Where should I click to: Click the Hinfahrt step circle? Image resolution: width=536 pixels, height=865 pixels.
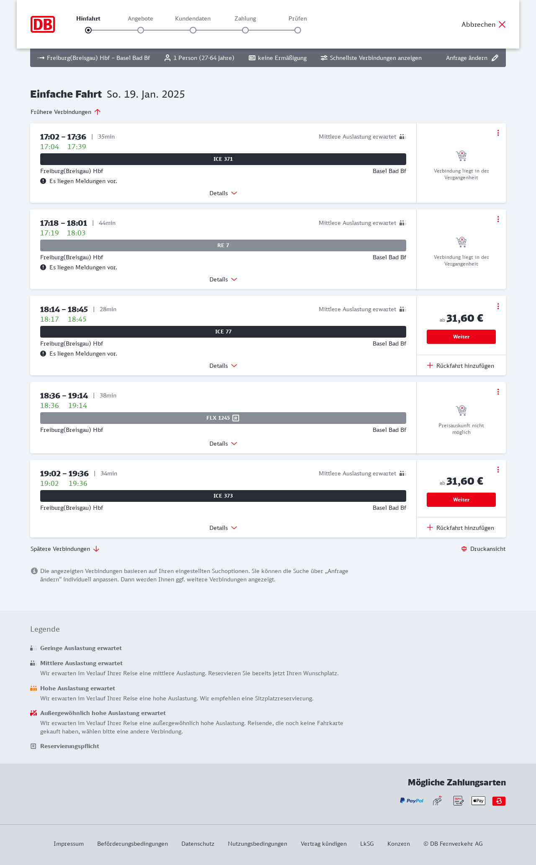88,30
